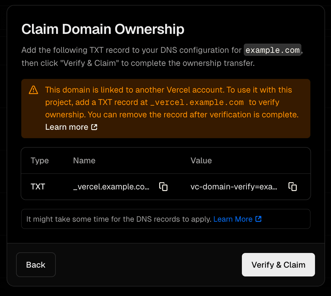Copy the TXT record name
The height and width of the screenshot is (296, 331).
point(163,187)
